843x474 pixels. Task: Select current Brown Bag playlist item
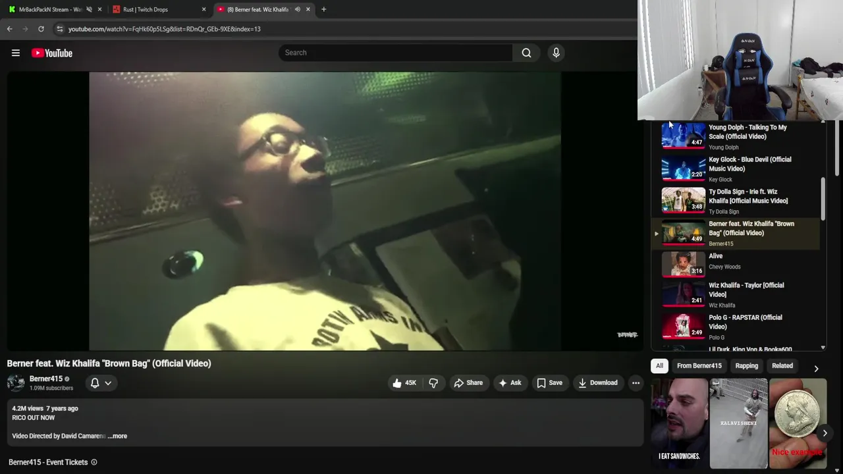(x=736, y=233)
